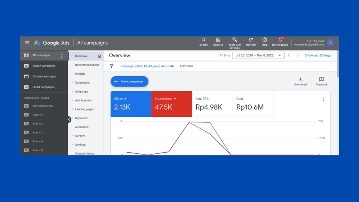The image size is (359, 202).
Task: Click the Smart campaigns icon
Action: (x=26, y=87)
